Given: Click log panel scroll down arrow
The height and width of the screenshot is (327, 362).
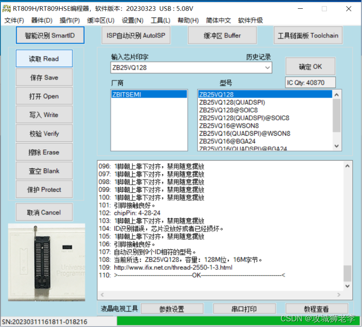Looking at the screenshot, I should coord(348,286).
